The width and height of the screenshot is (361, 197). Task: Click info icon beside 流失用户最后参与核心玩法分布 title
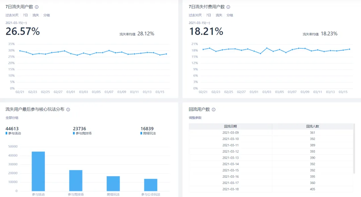click(68, 110)
